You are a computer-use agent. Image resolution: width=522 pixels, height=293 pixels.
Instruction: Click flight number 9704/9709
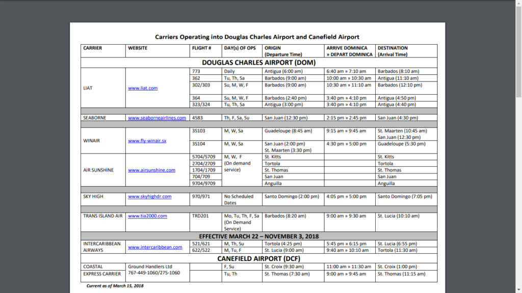(204, 183)
